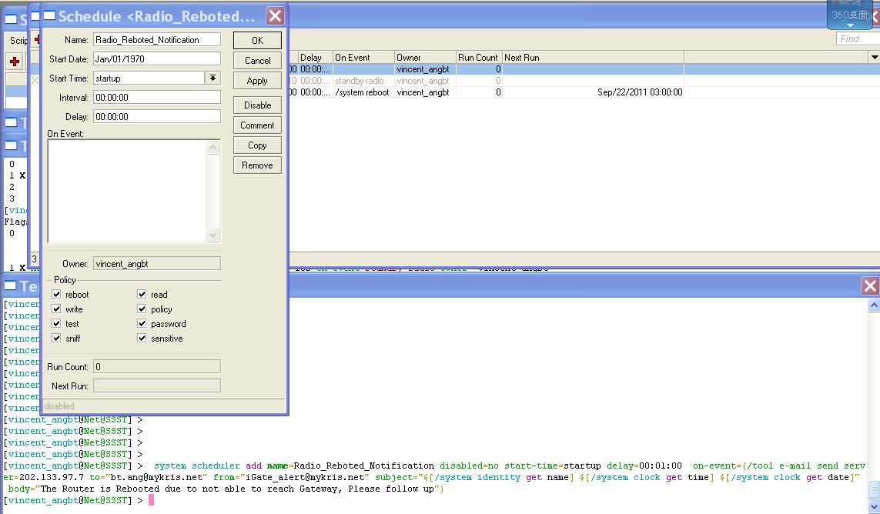Click the Comment button
Viewport: 880px width, 514px height.
point(257,125)
